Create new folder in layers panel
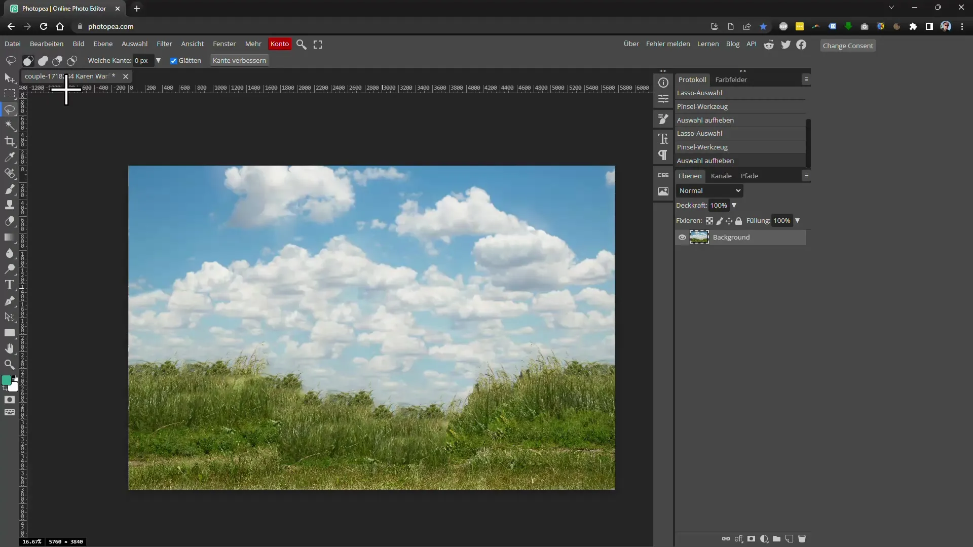The width and height of the screenshot is (973, 547). coord(776,539)
